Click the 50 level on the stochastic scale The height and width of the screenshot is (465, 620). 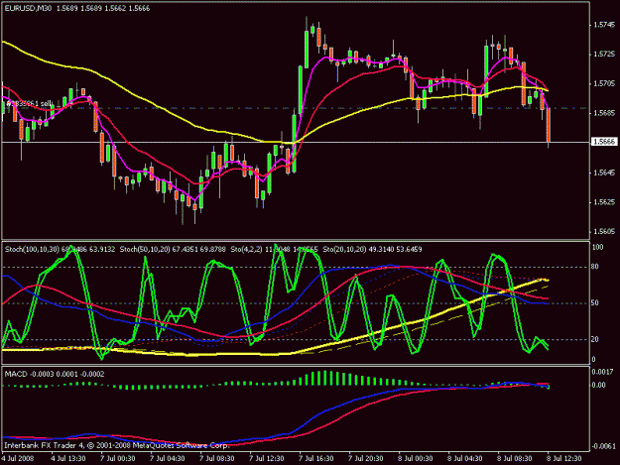pos(595,303)
